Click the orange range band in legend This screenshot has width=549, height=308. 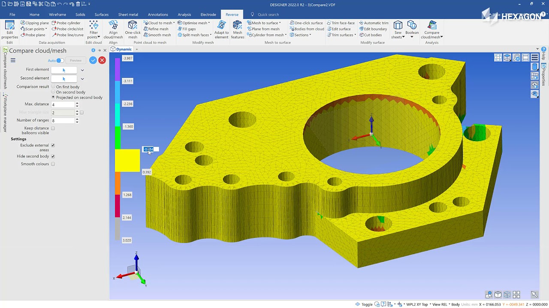point(118,183)
